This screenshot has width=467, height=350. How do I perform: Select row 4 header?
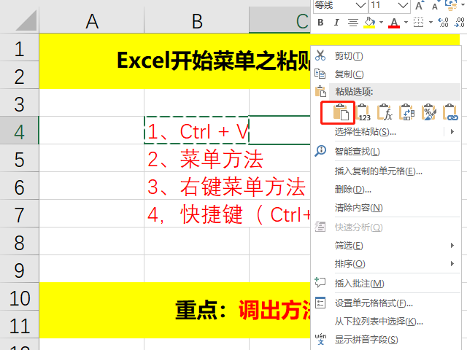(20, 131)
